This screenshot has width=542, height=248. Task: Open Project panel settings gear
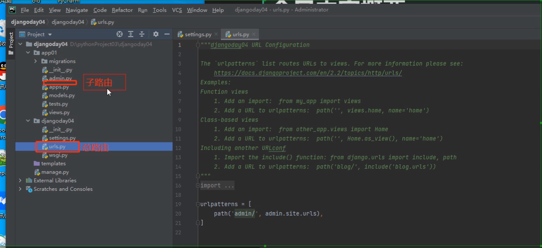tap(156, 34)
